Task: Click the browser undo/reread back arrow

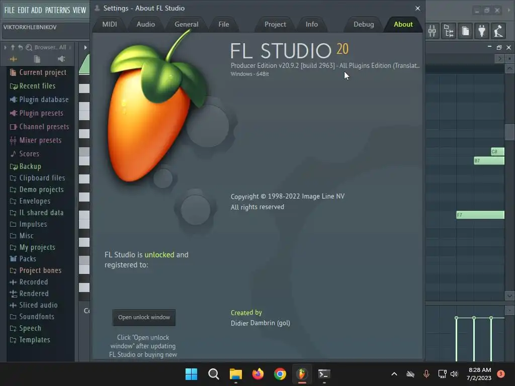Action: (20, 47)
